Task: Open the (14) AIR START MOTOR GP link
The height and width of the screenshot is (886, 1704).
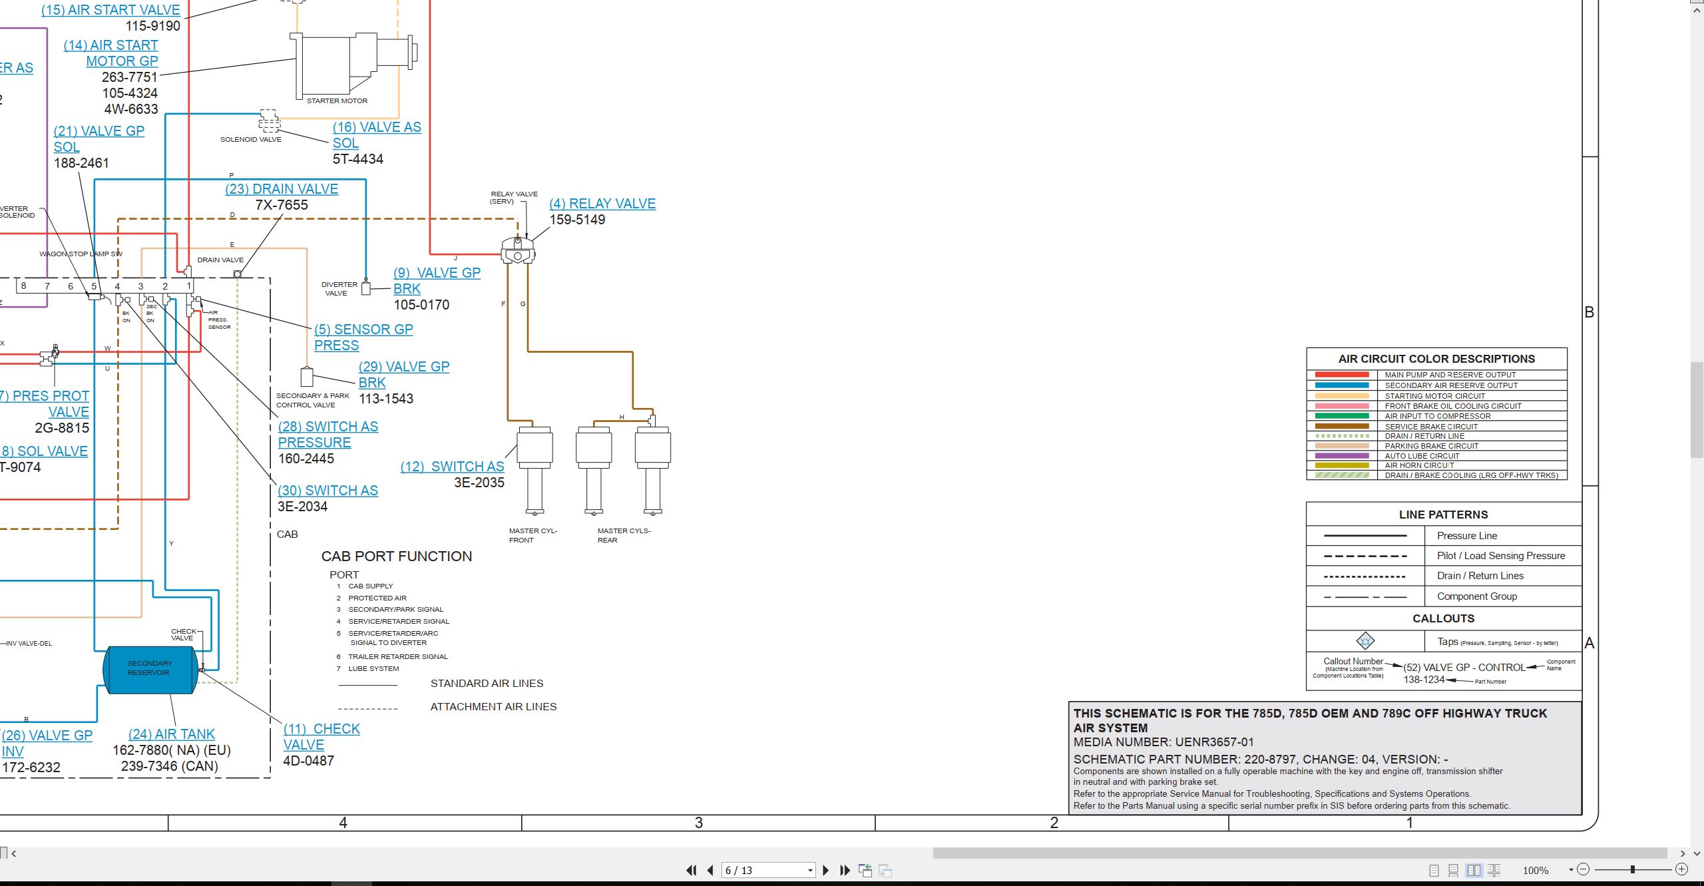Action: [111, 53]
